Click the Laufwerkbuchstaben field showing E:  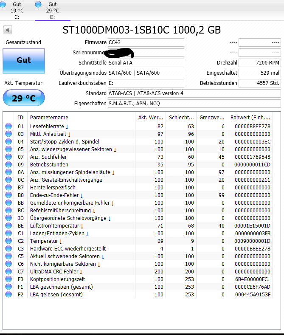[x=146, y=83]
